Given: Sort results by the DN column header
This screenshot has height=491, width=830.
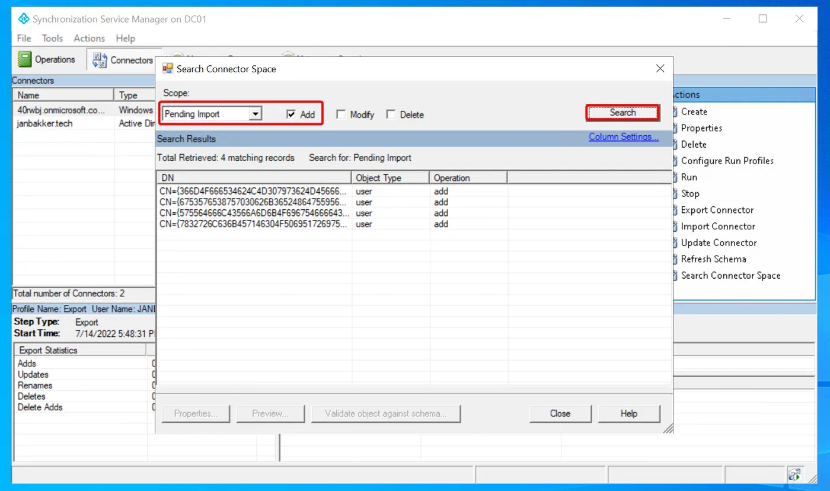Looking at the screenshot, I should pos(254,178).
